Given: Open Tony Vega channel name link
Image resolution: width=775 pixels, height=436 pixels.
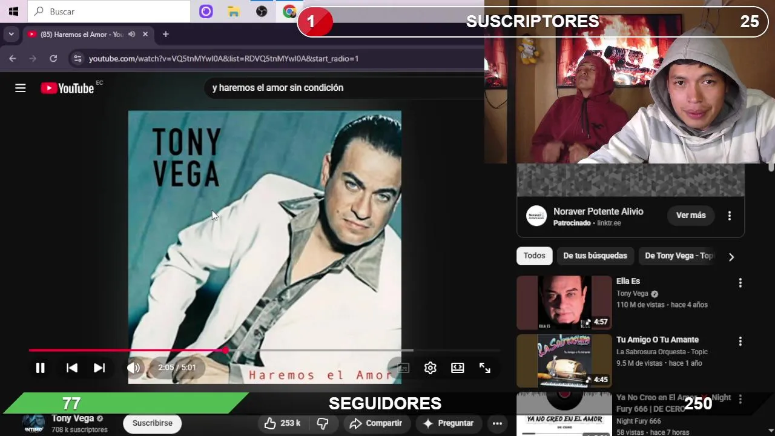Looking at the screenshot, I should pyautogui.click(x=73, y=418).
